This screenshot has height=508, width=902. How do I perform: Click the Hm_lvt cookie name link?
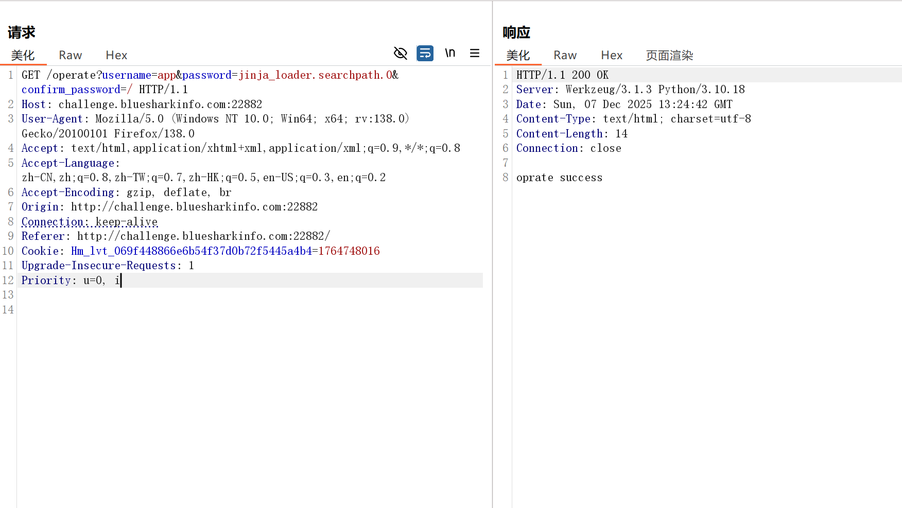(192, 251)
